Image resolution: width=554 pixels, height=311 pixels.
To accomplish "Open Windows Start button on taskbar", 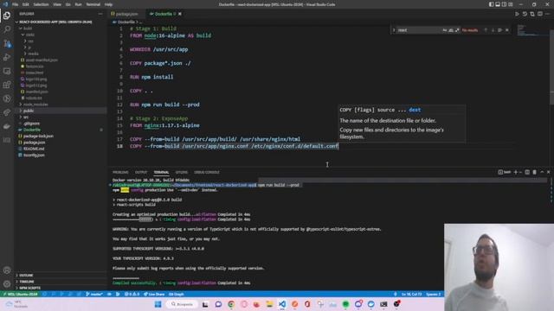I will pos(158,304).
